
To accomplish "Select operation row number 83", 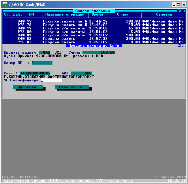I will pyautogui.click(x=94, y=42).
